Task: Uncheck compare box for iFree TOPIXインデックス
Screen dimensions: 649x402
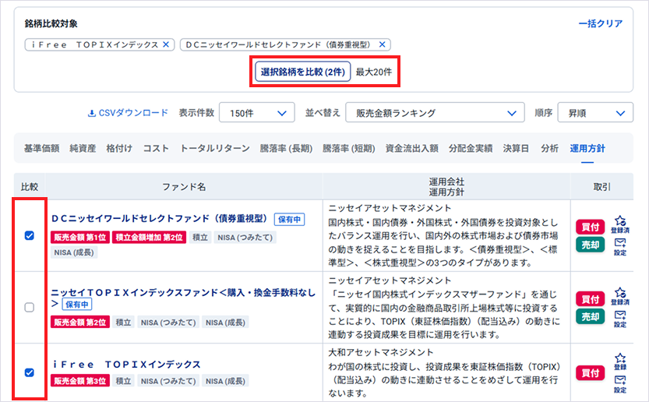Action: point(30,372)
